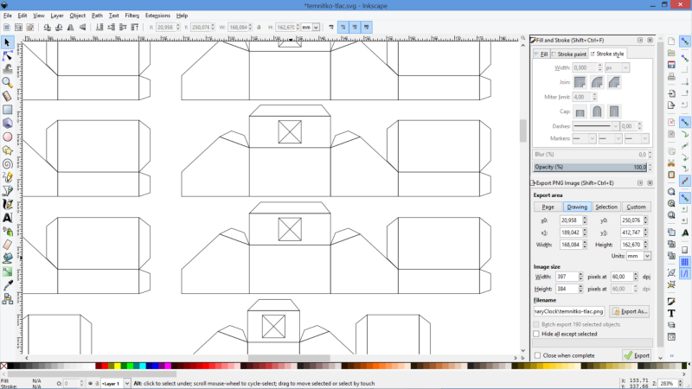Switch to the Stroke paint tab
The height and width of the screenshot is (389, 692).
(x=569, y=54)
